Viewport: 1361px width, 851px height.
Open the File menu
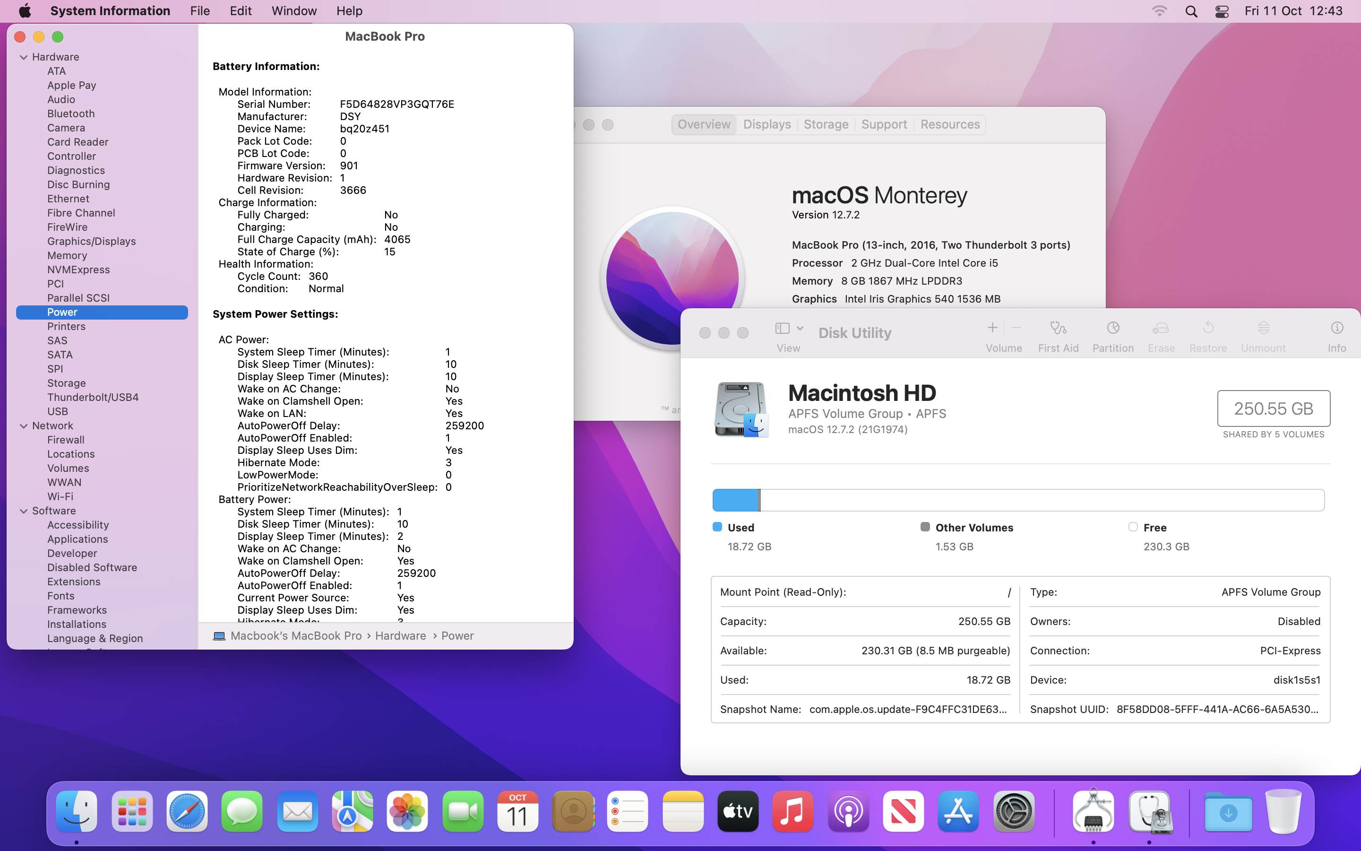[199, 11]
